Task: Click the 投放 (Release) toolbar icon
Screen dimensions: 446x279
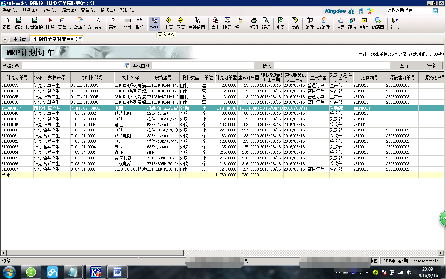Action: 154,23
